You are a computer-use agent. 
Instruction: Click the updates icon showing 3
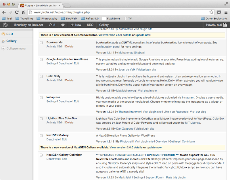click(x=52, y=25)
